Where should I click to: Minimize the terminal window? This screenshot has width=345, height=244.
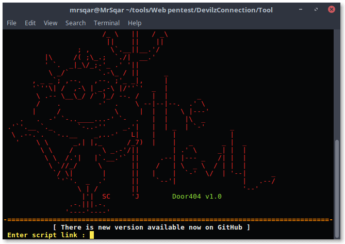(x=301, y=9)
